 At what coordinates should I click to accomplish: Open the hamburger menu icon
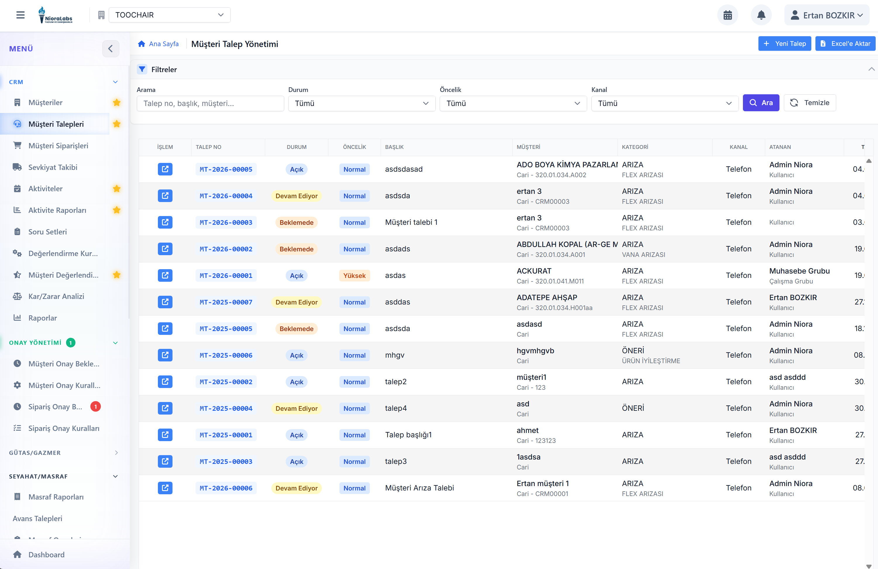tap(20, 15)
